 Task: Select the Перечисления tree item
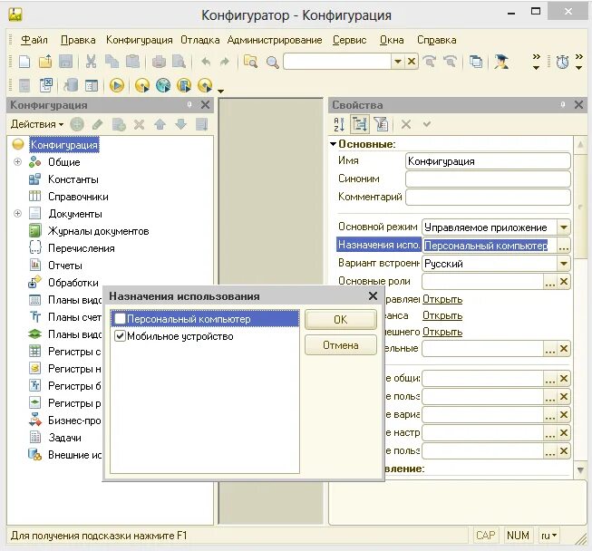(82, 248)
